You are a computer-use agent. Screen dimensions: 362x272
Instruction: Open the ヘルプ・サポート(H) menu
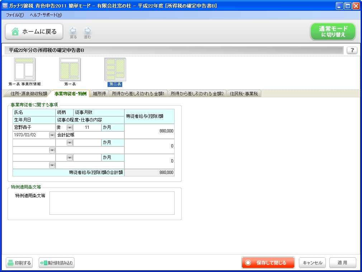pos(46,15)
